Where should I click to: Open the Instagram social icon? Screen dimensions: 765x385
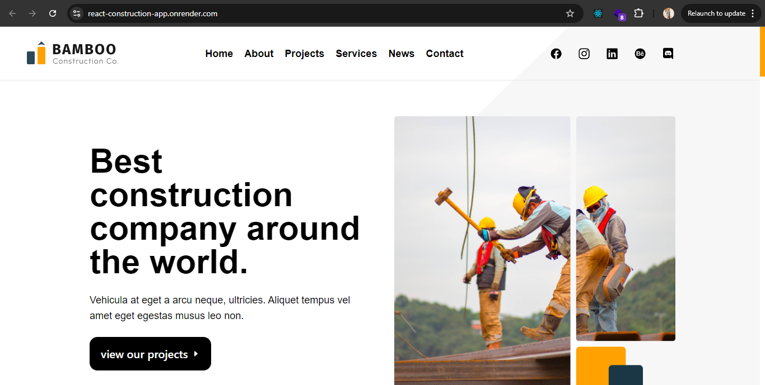584,54
